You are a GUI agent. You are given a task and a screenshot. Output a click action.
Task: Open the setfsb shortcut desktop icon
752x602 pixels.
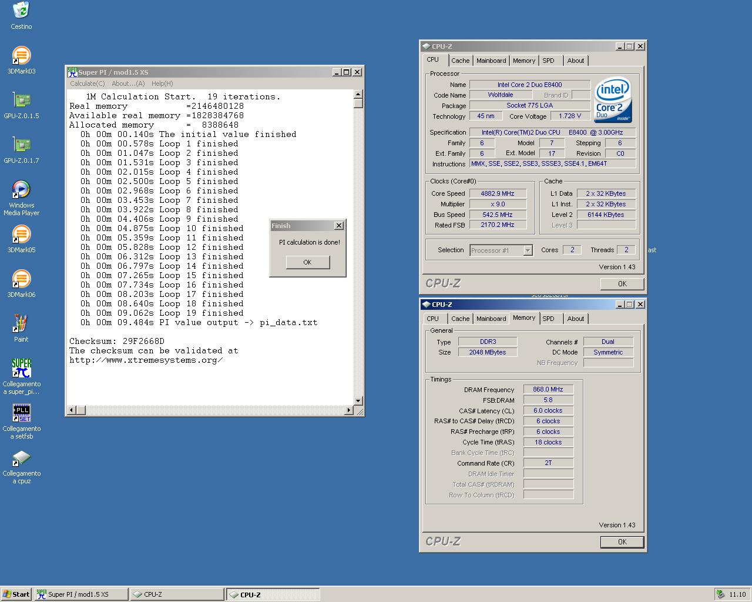click(x=21, y=413)
